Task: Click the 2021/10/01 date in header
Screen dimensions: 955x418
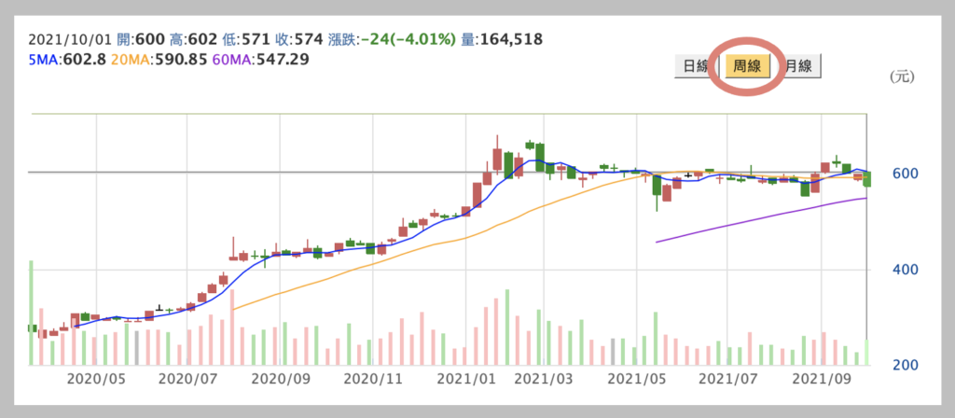Action: click(68, 39)
